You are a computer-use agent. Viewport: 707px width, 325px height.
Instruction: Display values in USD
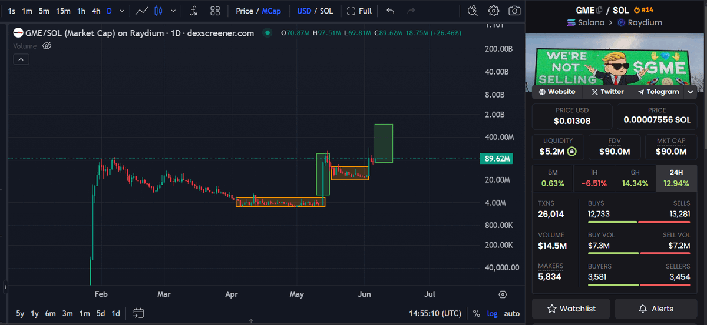coord(304,11)
